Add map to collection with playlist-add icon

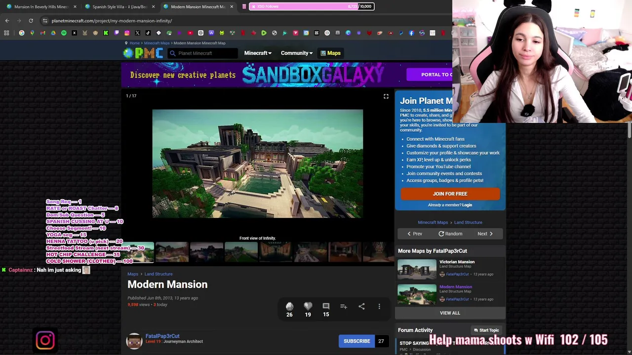tap(344, 307)
